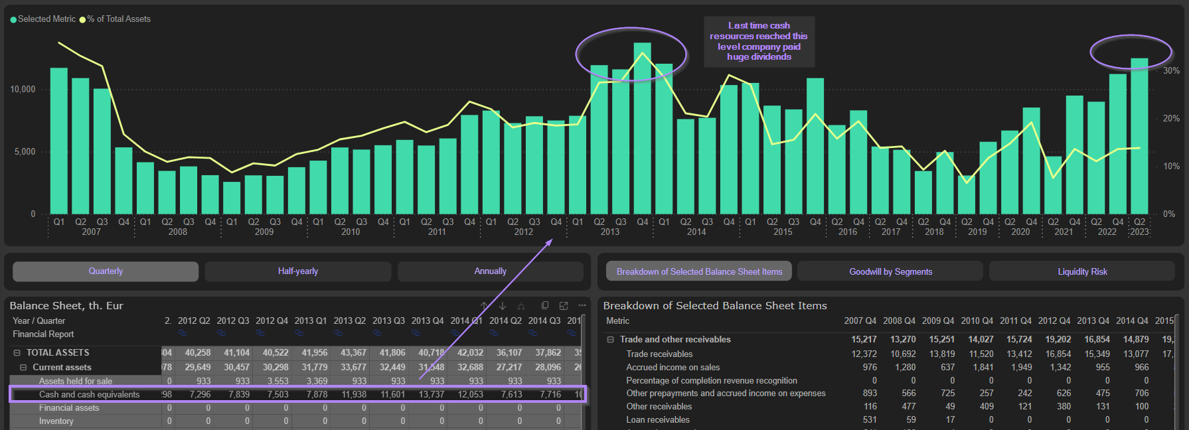
Task: Open Balance Sheet in focus mode
Action: point(564,306)
